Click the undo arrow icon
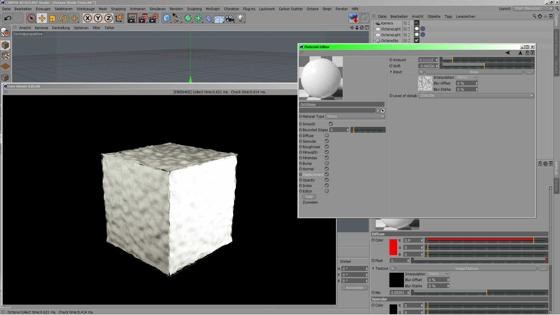This screenshot has height=315, width=560. [8, 18]
